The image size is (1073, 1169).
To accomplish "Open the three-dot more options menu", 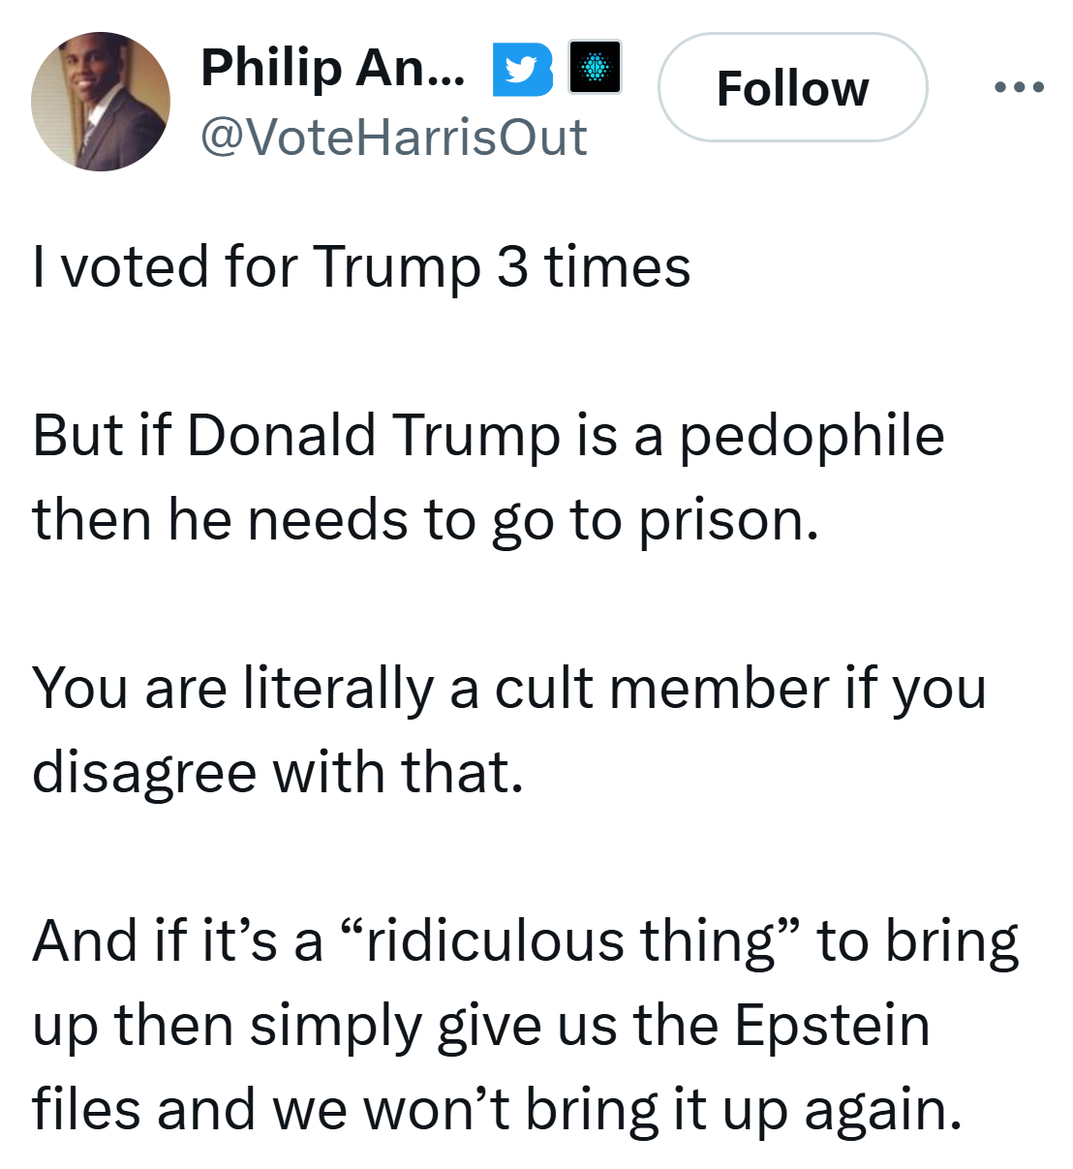I will 1019,87.
